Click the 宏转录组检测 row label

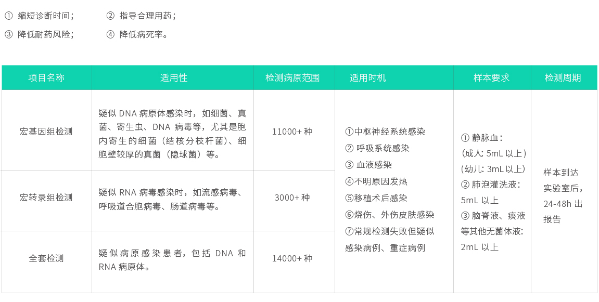point(46,198)
